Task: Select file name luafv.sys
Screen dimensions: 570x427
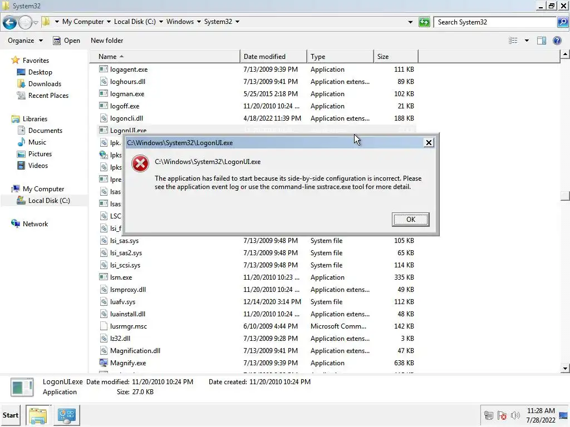Action: 122,302
